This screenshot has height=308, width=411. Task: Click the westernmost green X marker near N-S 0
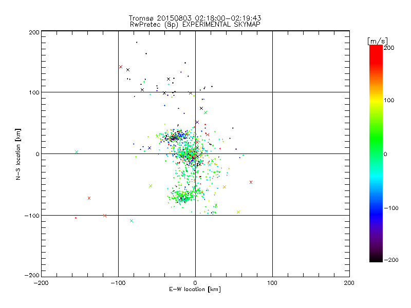pos(77,152)
